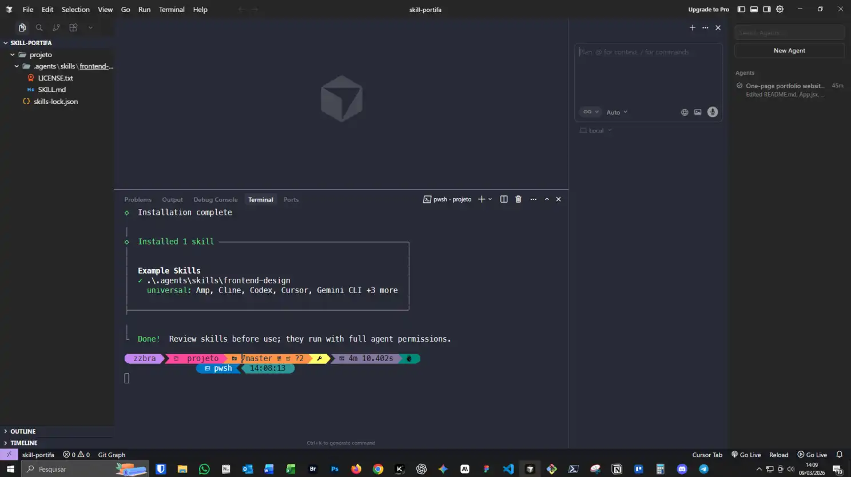Open SKILL.md in the explorer

pos(51,90)
